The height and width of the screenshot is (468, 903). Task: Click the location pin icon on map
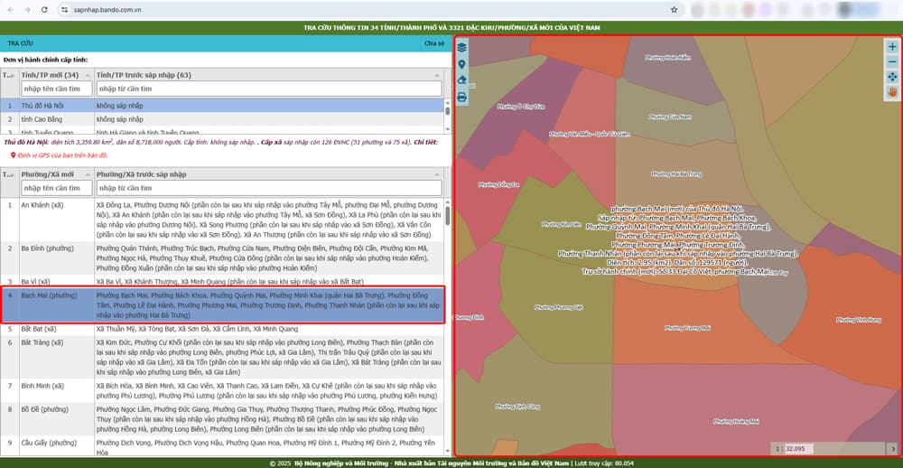(x=462, y=64)
